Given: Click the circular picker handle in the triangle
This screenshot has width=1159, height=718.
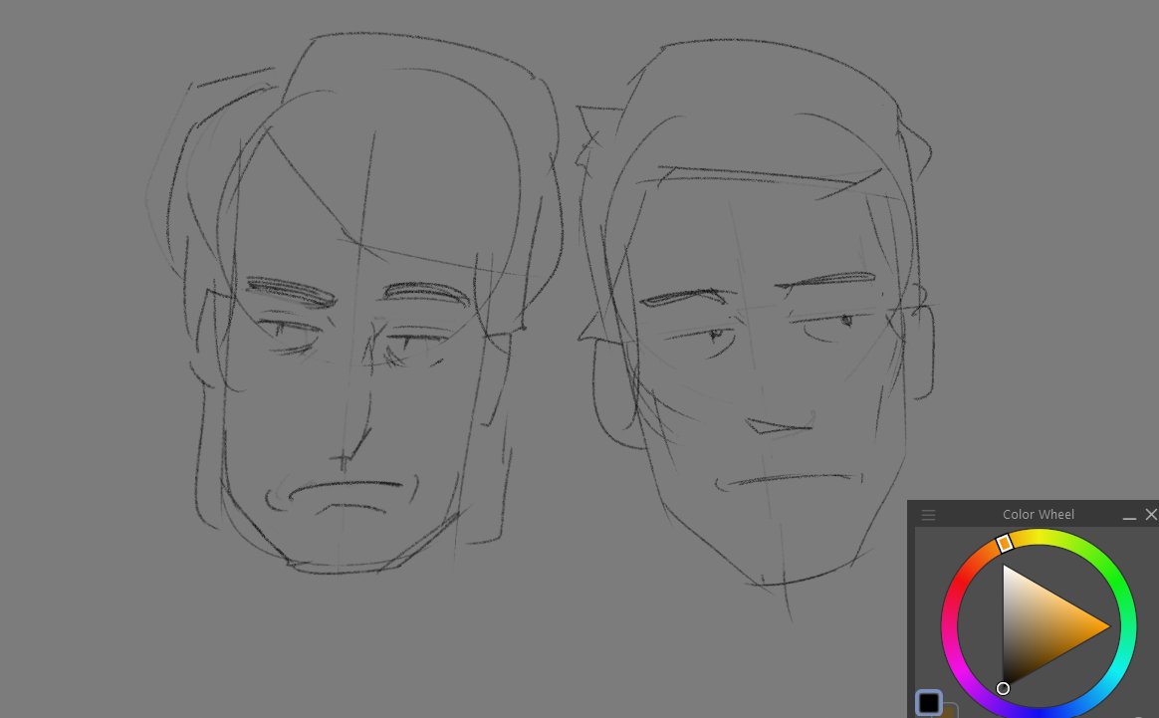Looking at the screenshot, I should [1003, 688].
